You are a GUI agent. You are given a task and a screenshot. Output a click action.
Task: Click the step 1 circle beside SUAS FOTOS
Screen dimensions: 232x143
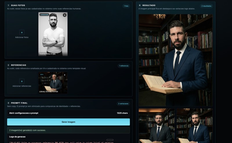click(8, 5)
